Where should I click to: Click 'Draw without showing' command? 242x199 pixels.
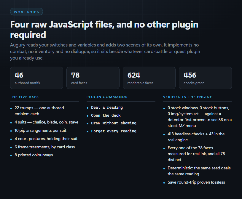tap(114, 123)
